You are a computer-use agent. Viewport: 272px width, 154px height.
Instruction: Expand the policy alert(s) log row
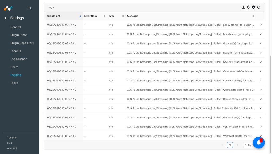[260, 25]
